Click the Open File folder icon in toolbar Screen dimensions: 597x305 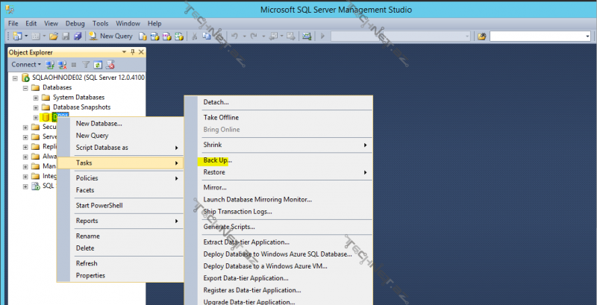(53, 36)
